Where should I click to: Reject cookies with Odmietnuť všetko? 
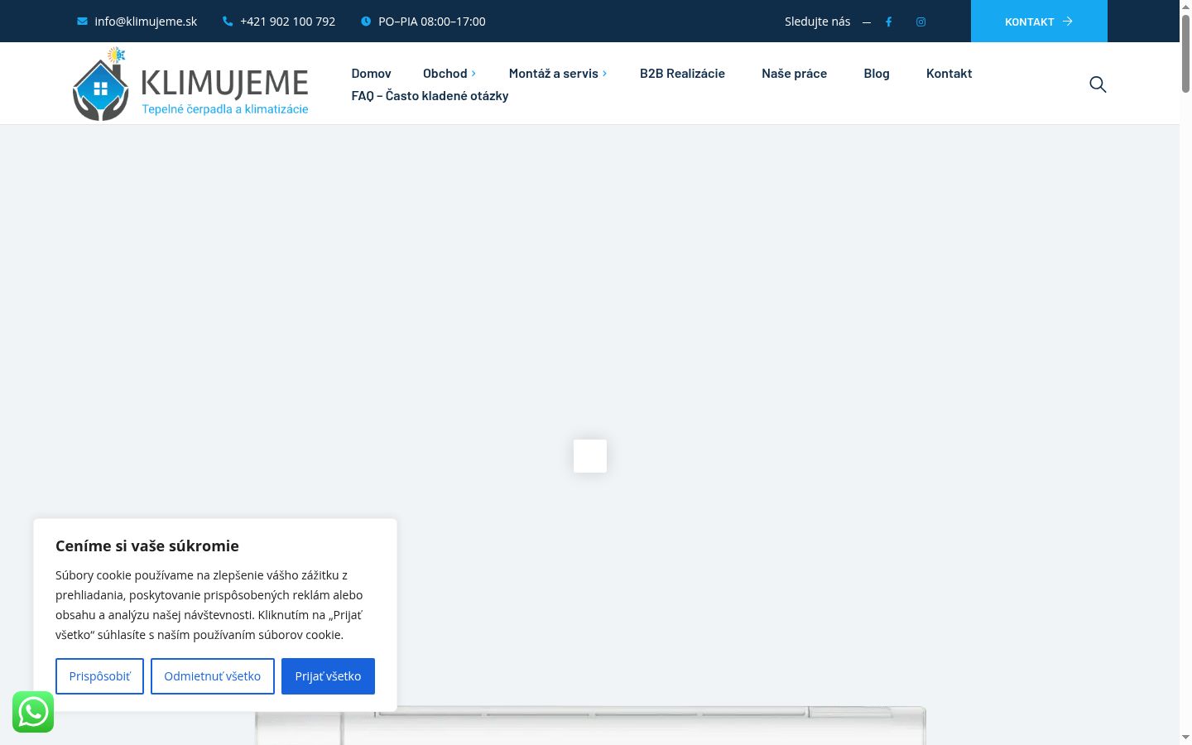[212, 676]
